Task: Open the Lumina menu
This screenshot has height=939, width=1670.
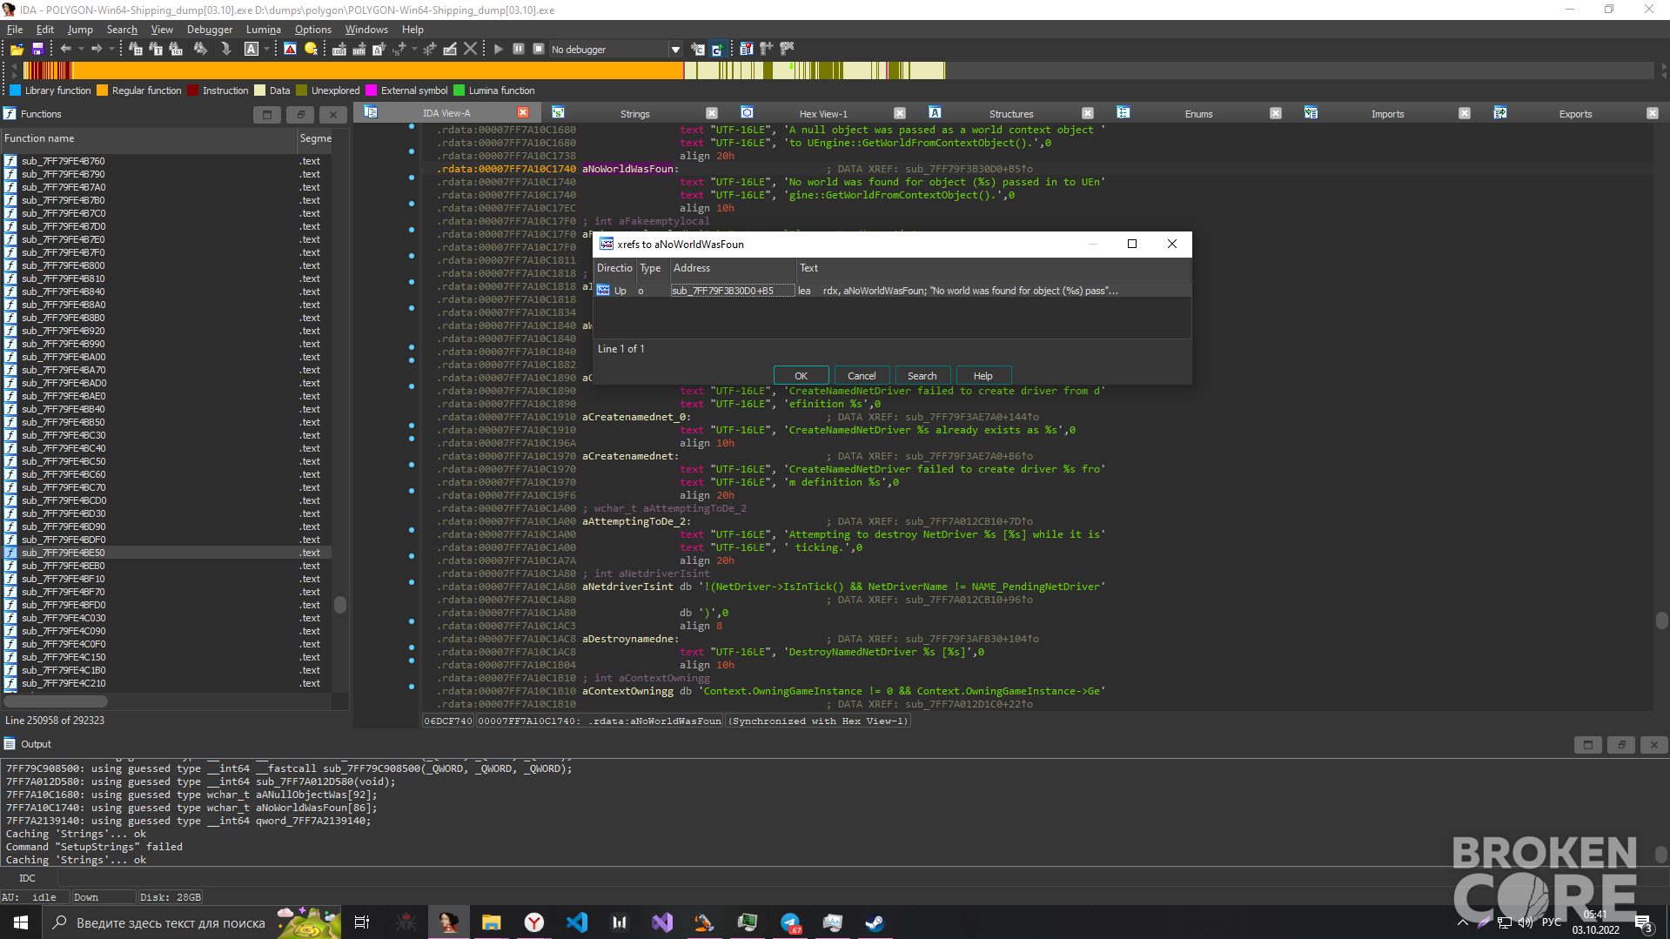Action: (x=263, y=30)
